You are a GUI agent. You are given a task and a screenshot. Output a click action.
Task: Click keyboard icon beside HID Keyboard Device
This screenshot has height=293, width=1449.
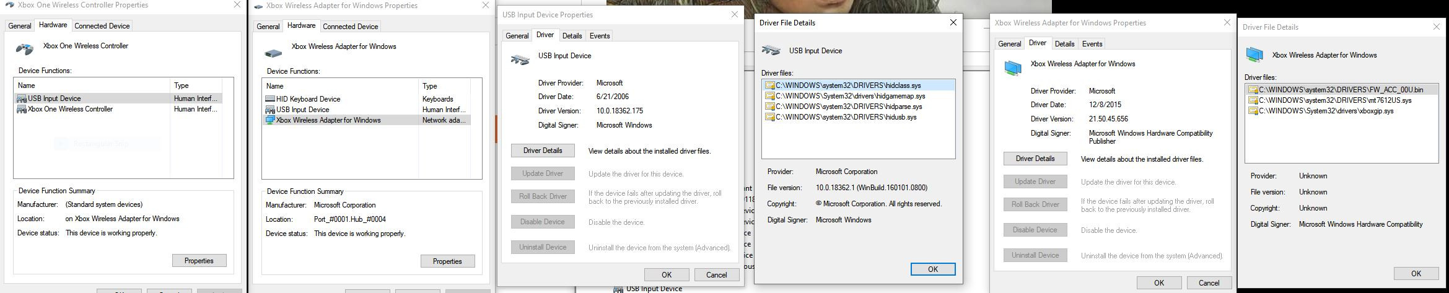(x=269, y=98)
